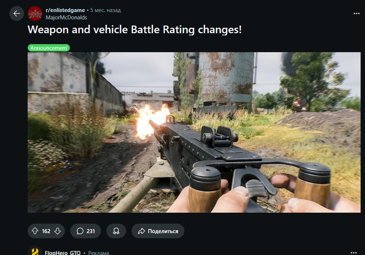The width and height of the screenshot is (365, 255).
Task: Click the Реклама promoted label
Action: click(x=98, y=253)
